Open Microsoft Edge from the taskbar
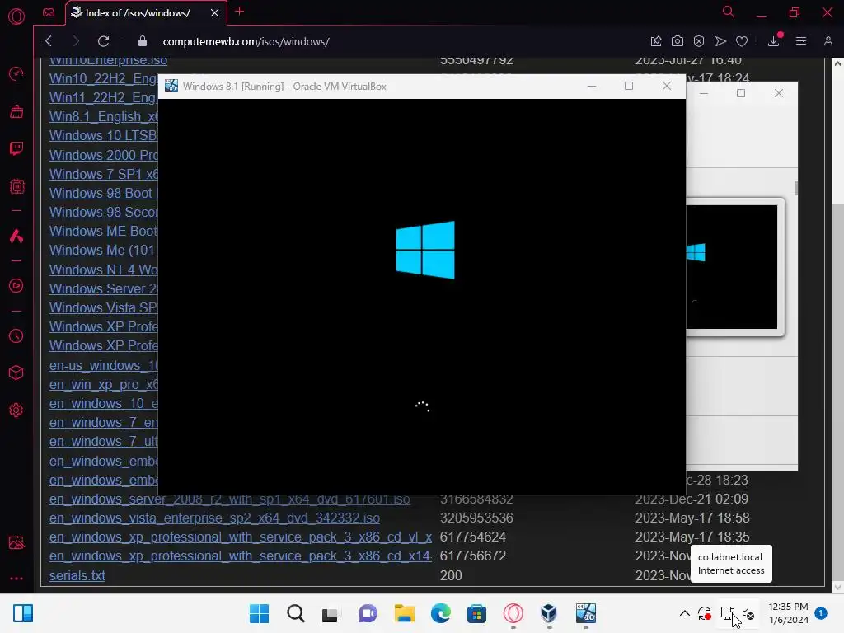 441,613
